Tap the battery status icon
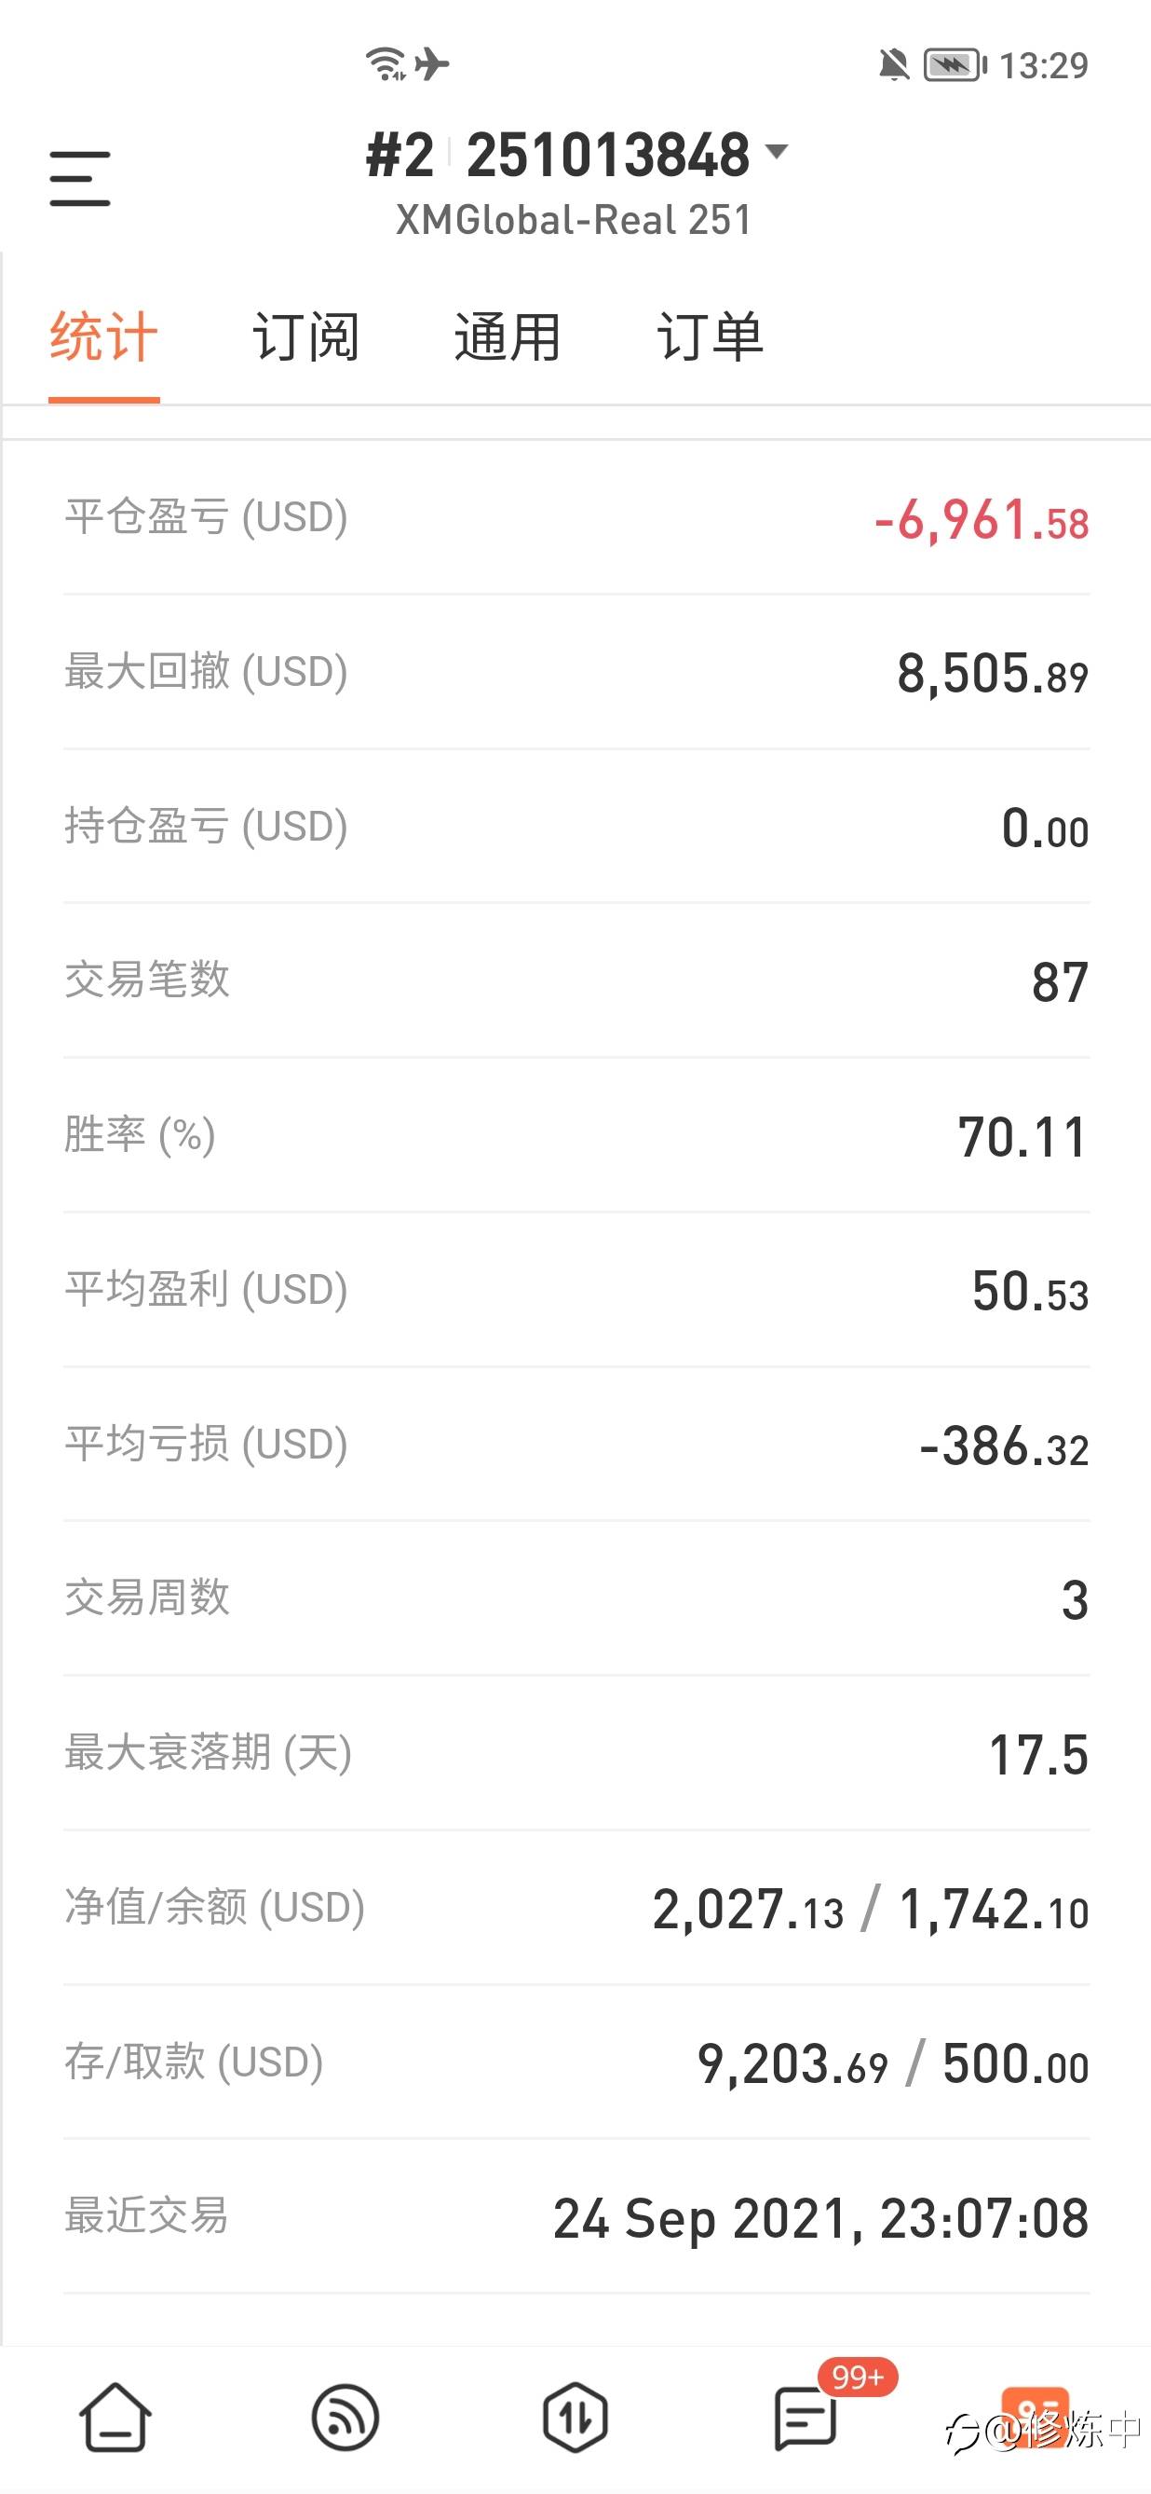This screenshot has width=1151, height=2494. tap(955, 65)
